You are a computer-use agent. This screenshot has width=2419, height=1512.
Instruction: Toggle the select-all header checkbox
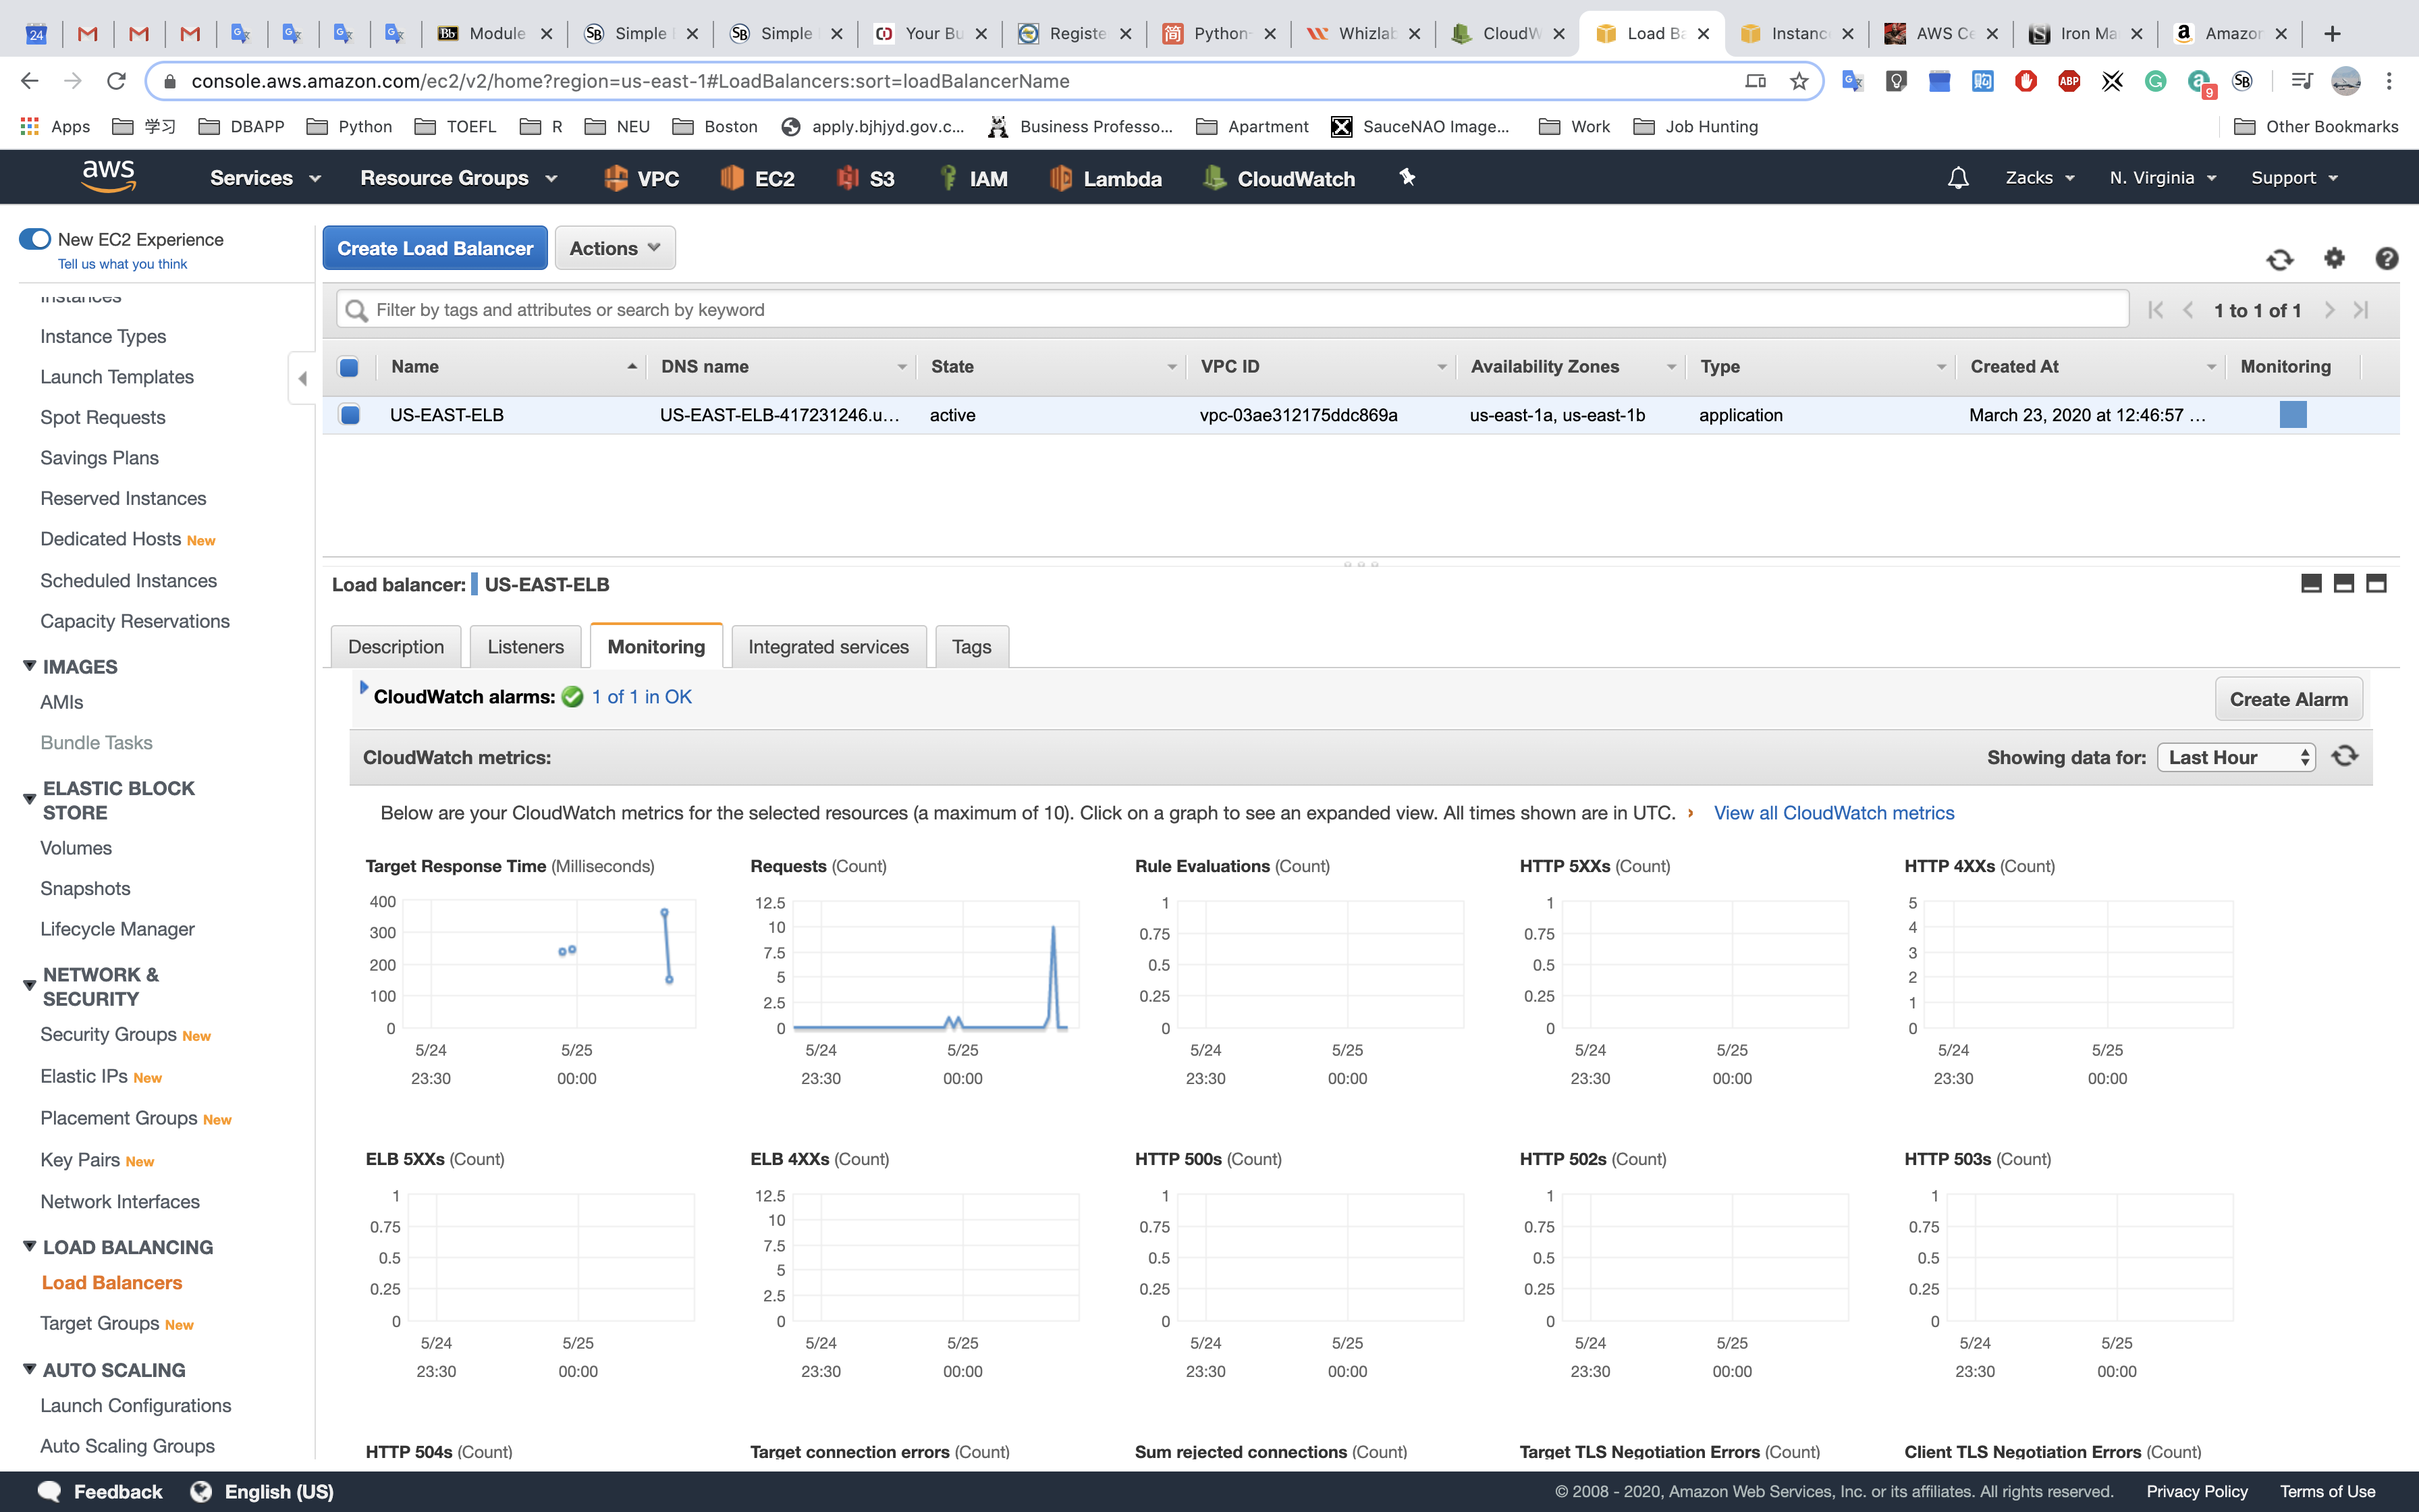coord(349,367)
